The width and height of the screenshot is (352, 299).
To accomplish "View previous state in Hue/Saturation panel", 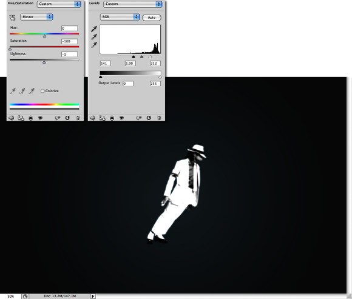I will tap(58, 118).
